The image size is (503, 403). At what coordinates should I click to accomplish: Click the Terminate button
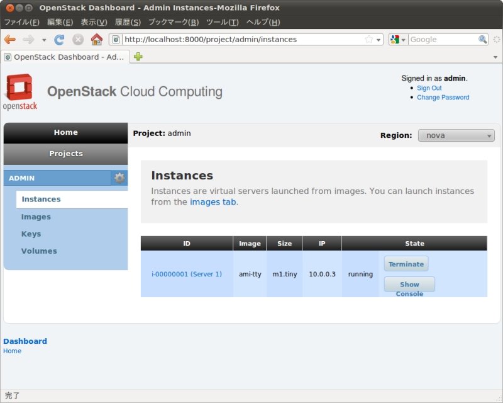406,264
